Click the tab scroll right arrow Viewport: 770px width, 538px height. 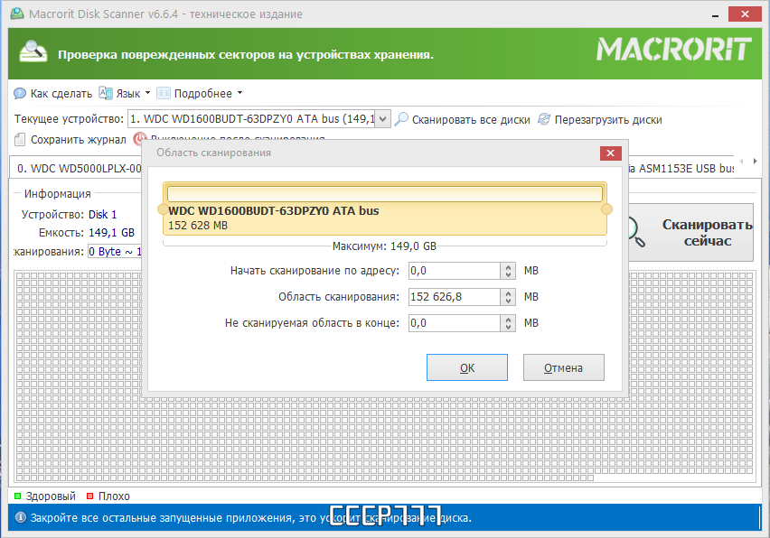(756, 161)
